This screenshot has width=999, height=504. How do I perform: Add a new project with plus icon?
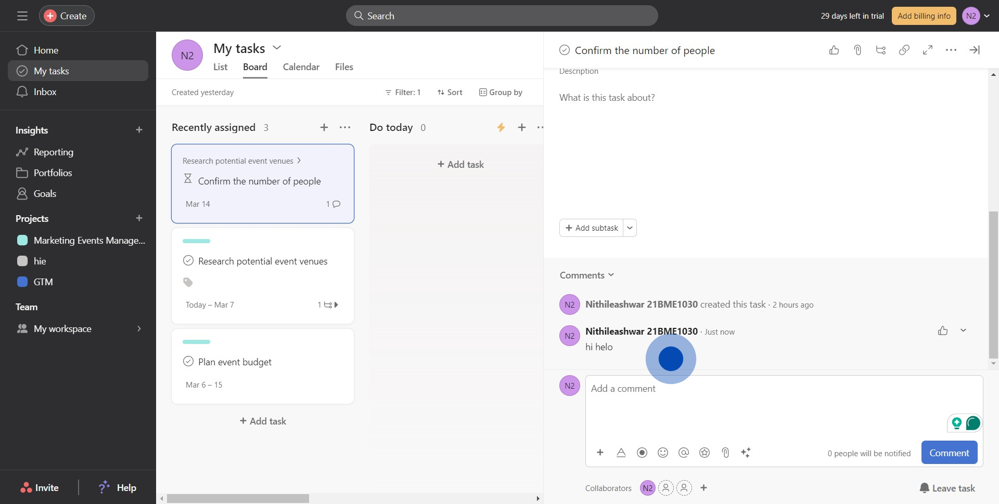pyautogui.click(x=139, y=218)
